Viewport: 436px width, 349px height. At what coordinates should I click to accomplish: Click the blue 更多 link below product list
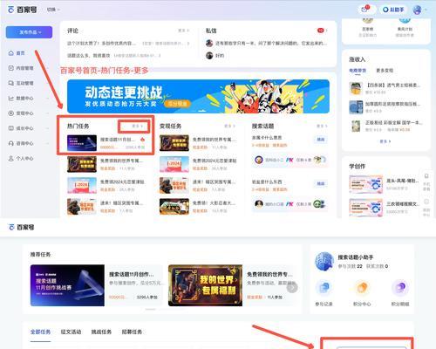(385, 141)
